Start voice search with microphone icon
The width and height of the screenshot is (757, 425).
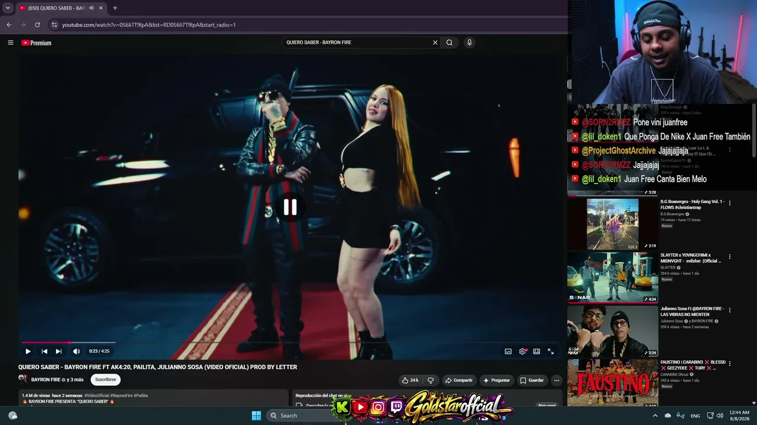pyautogui.click(x=470, y=42)
